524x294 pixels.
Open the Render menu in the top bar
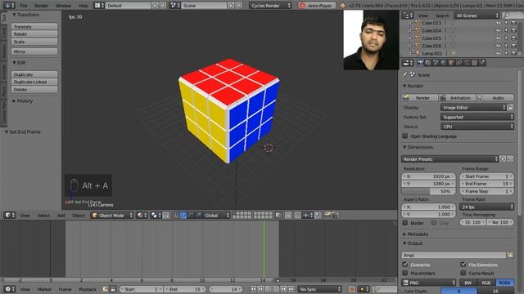point(42,6)
